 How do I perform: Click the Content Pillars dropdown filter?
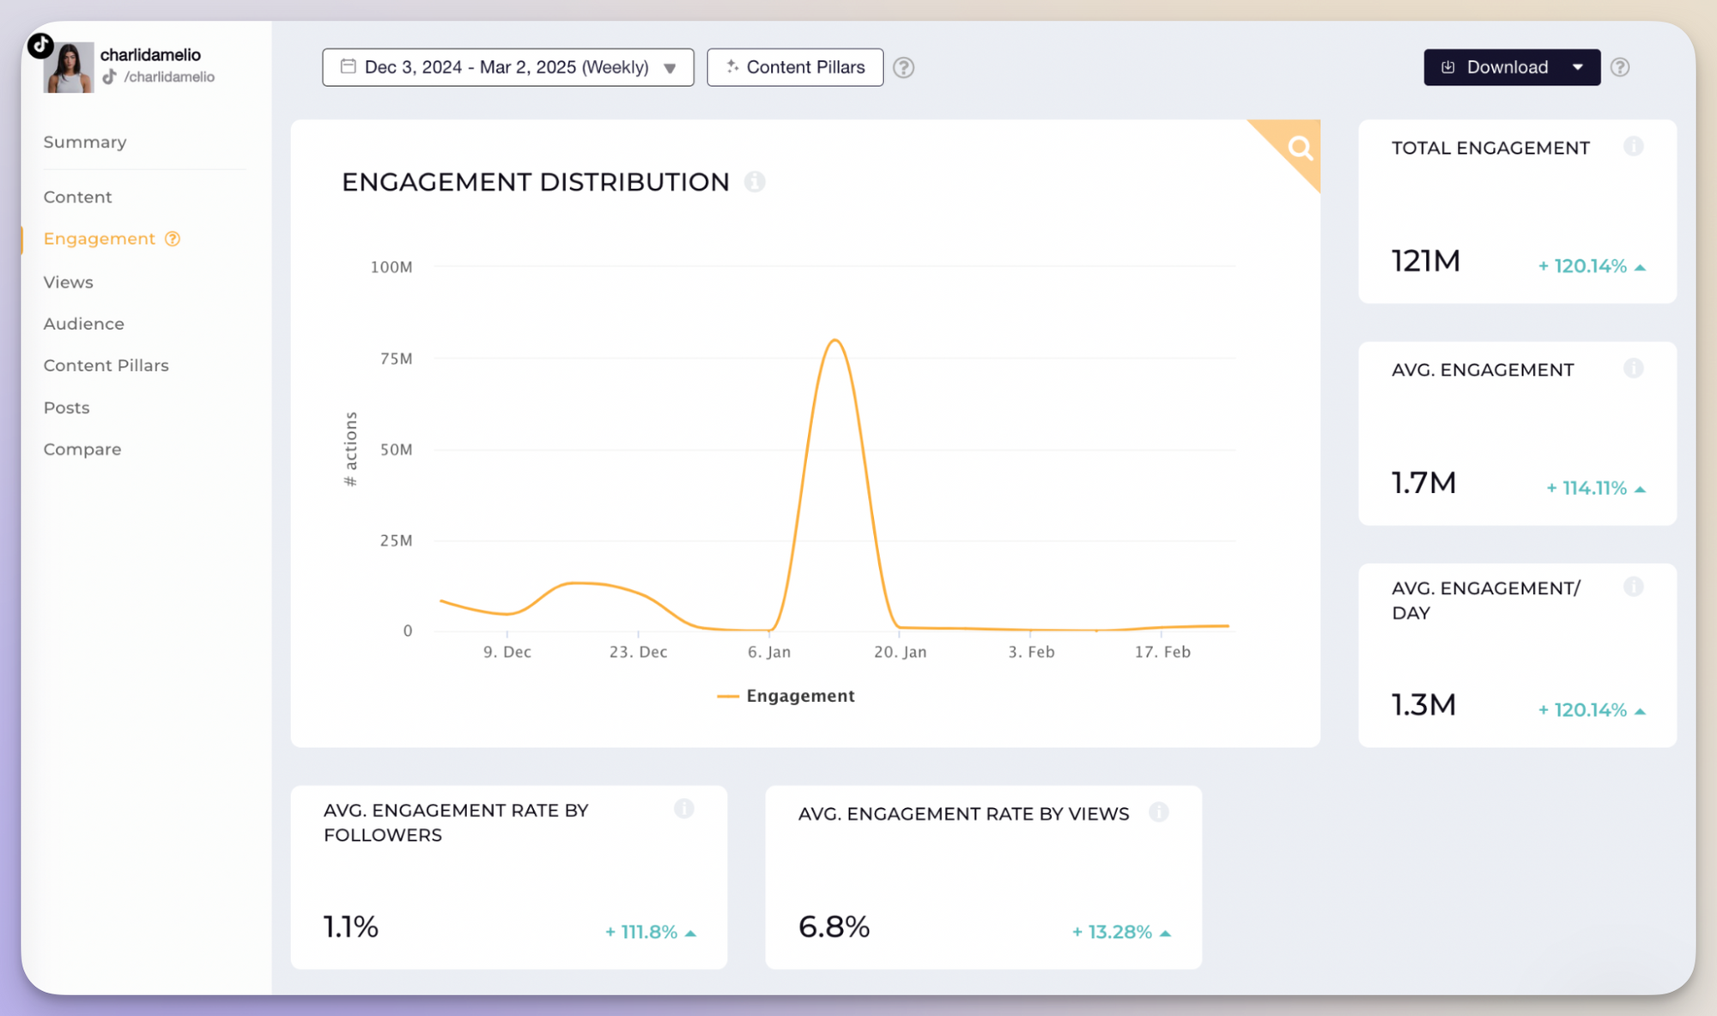pyautogui.click(x=793, y=66)
